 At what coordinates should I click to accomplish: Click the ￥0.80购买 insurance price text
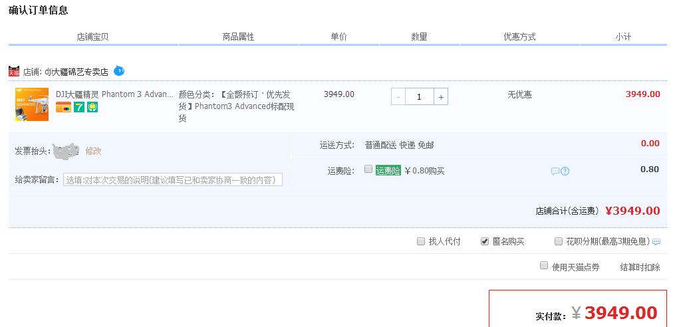(424, 171)
